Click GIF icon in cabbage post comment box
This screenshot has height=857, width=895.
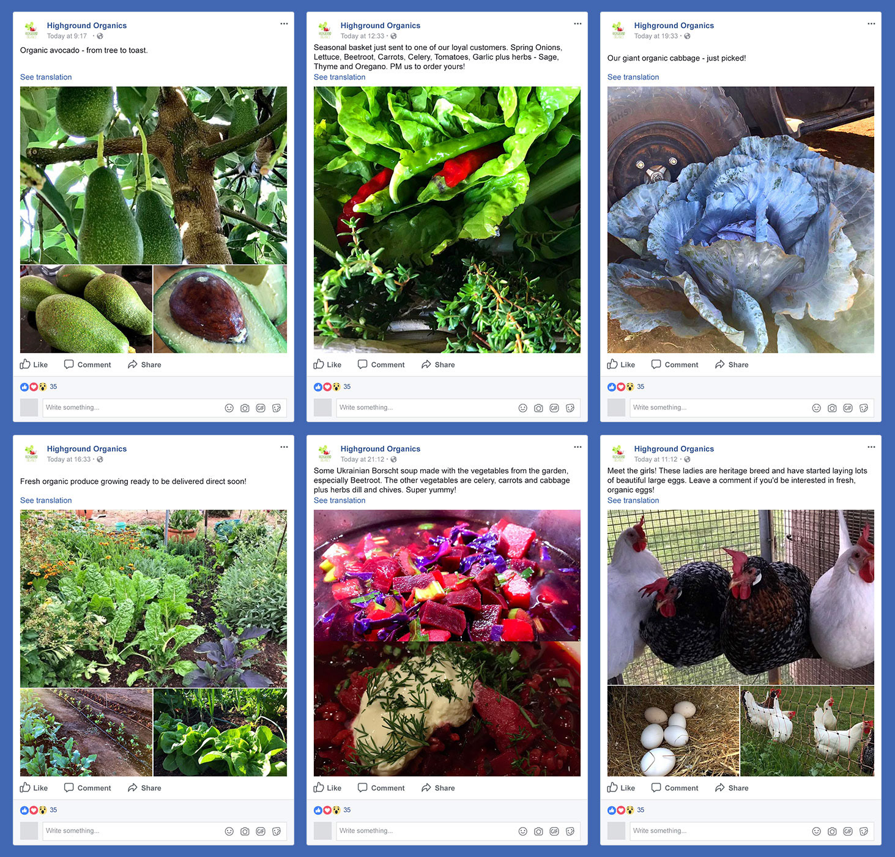848,408
